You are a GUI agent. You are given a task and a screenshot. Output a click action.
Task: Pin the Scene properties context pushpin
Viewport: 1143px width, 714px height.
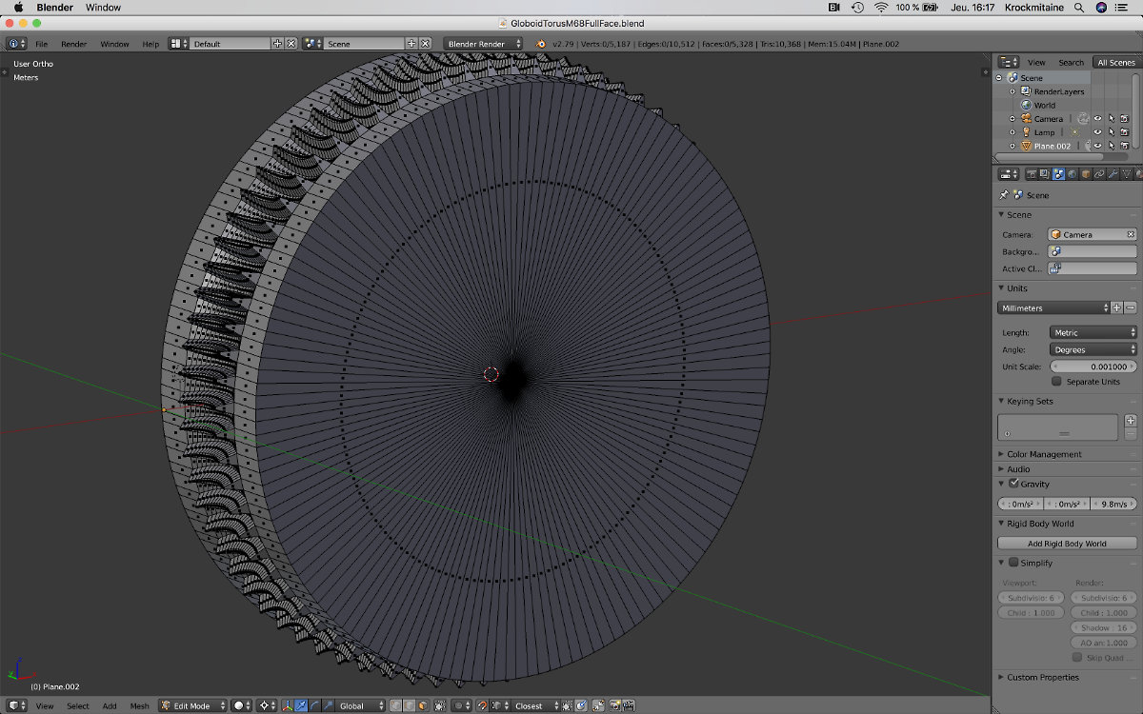point(1004,194)
